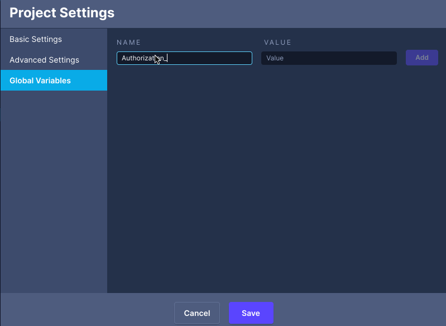Open the Basic Settings tab
This screenshot has height=326, width=446.
click(54, 39)
